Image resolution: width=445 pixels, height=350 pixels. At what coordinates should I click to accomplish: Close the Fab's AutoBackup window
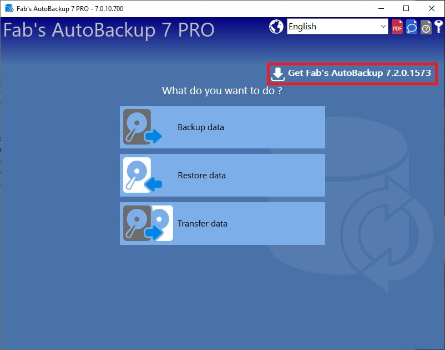432,8
